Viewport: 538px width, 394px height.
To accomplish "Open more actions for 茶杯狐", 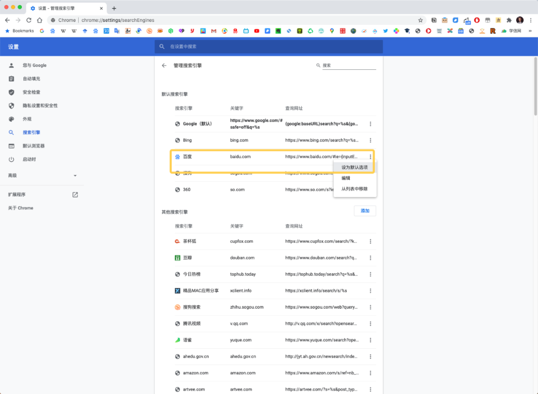I will 370,242.
